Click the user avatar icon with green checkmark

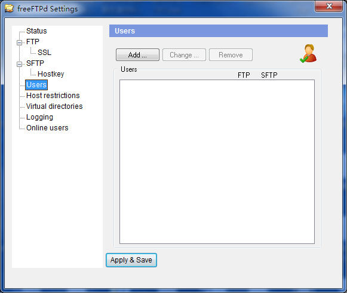(x=308, y=53)
